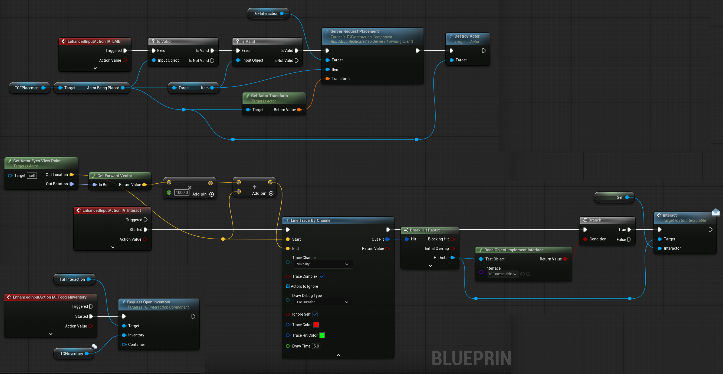Click Add pin plus icon on multiply node
Viewport: 723px width, 374px height.
(x=212, y=194)
